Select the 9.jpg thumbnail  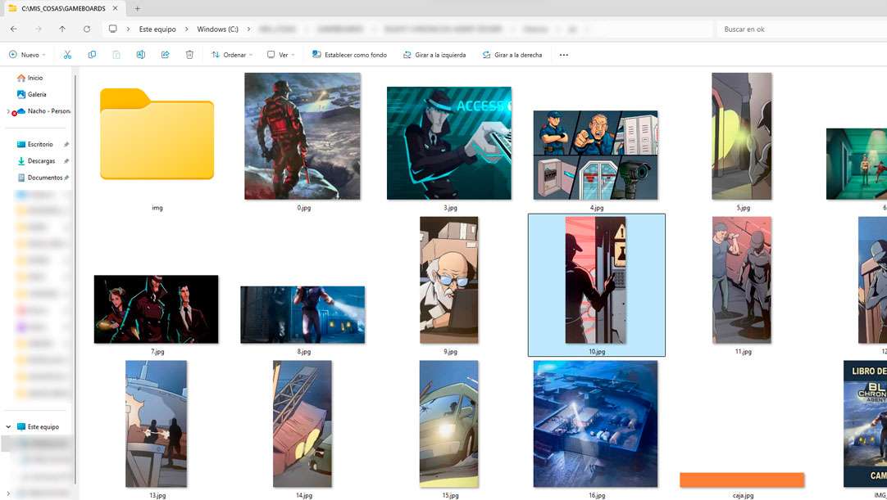(x=449, y=280)
